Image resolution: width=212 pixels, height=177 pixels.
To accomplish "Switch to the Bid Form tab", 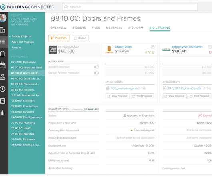I will [x=136, y=28].
